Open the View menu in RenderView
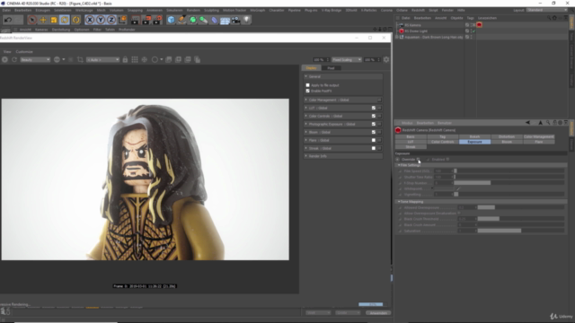Image resolution: width=575 pixels, height=323 pixels. coord(7,52)
